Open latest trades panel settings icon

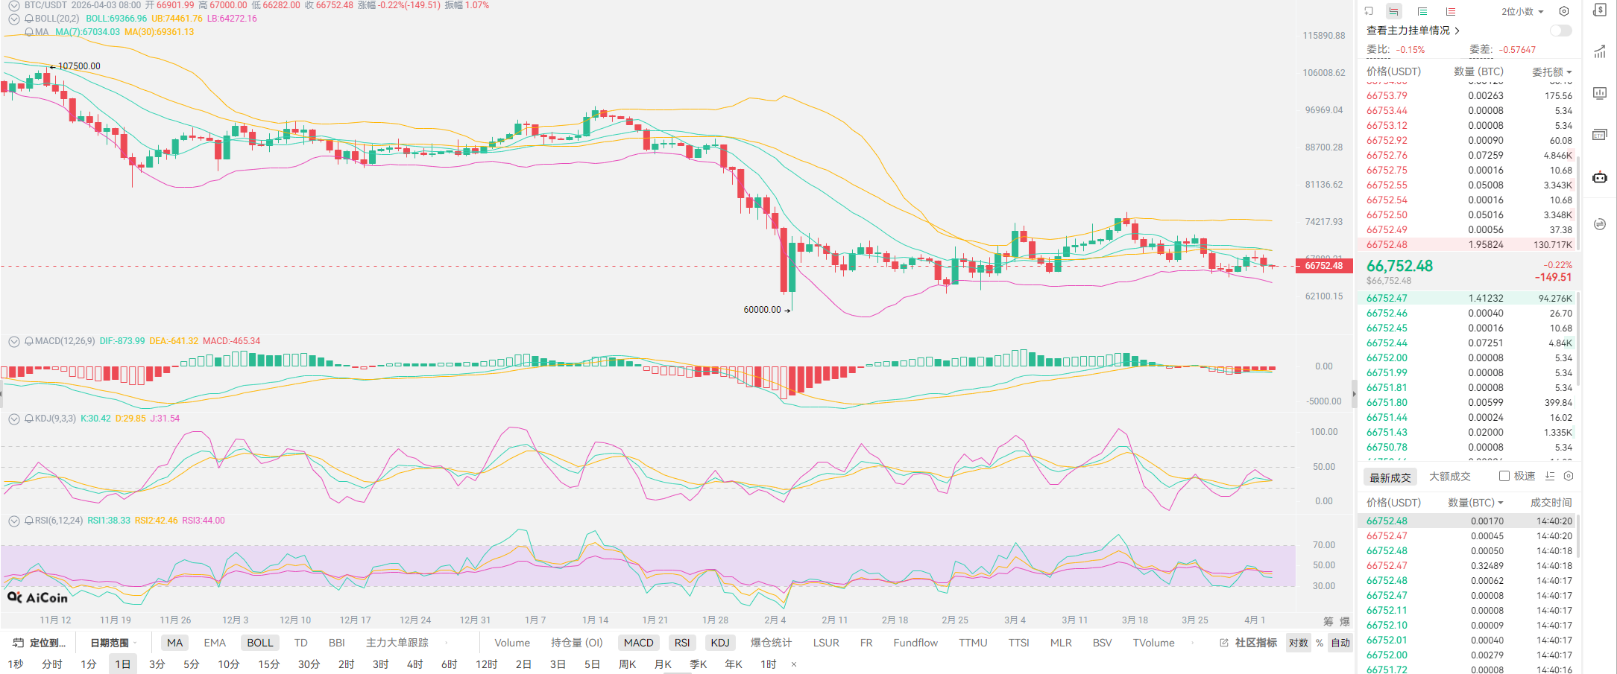pos(1569,476)
